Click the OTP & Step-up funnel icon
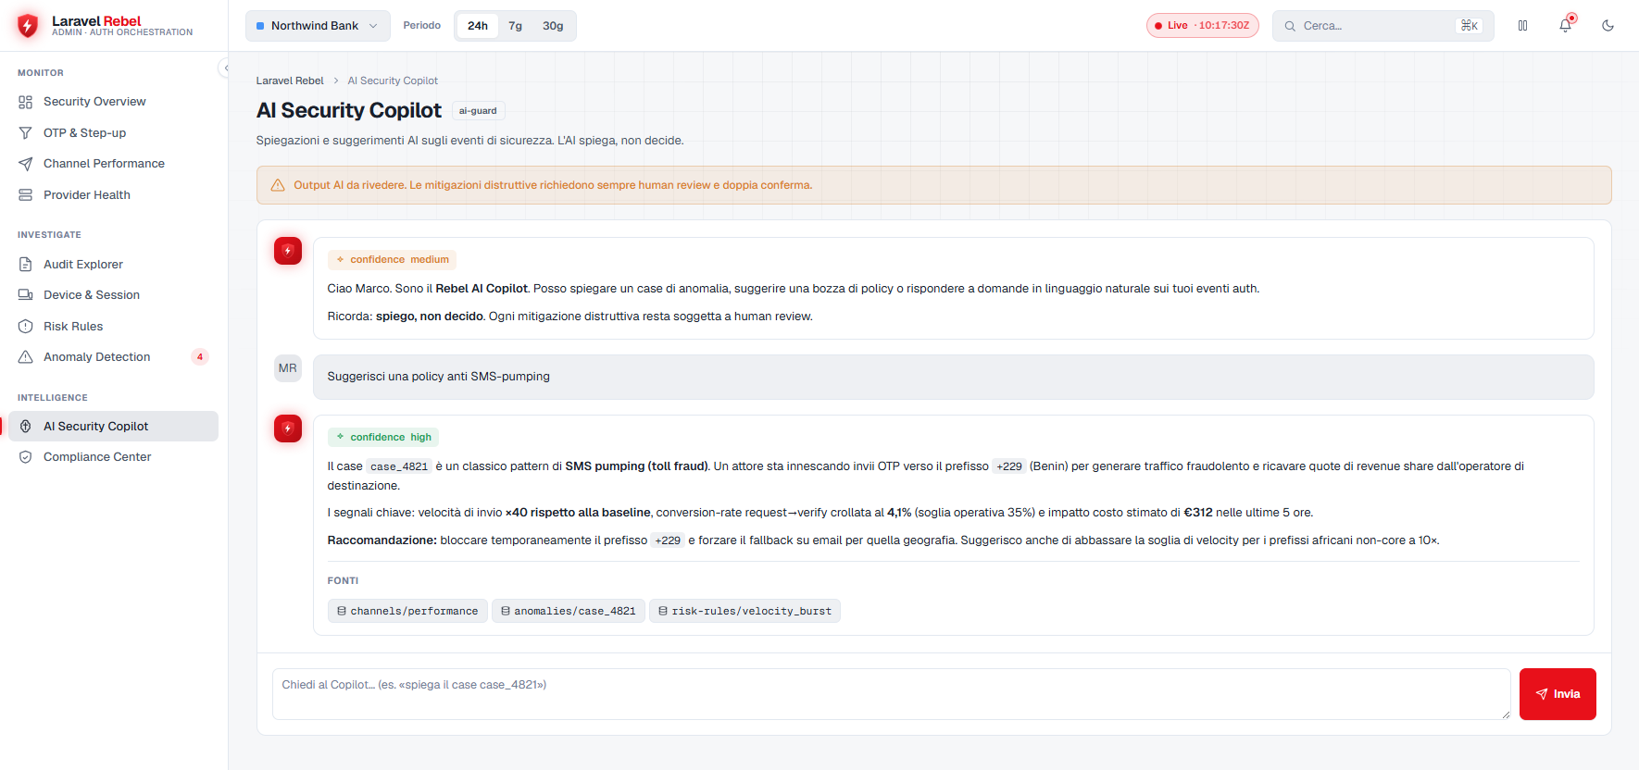Screen dimensions: 1639x770 pos(26,133)
